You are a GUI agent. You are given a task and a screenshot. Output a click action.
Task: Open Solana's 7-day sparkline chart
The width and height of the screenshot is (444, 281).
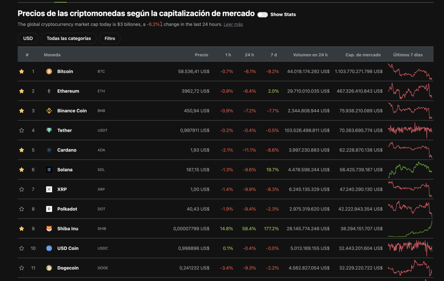coord(410,169)
